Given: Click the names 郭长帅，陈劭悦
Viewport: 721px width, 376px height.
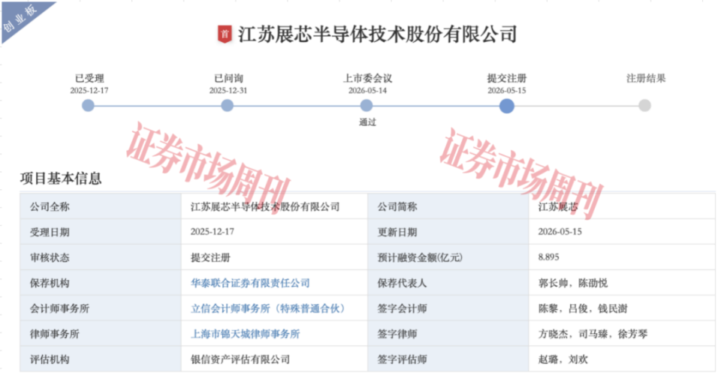Looking at the screenshot, I should pyautogui.click(x=573, y=283).
